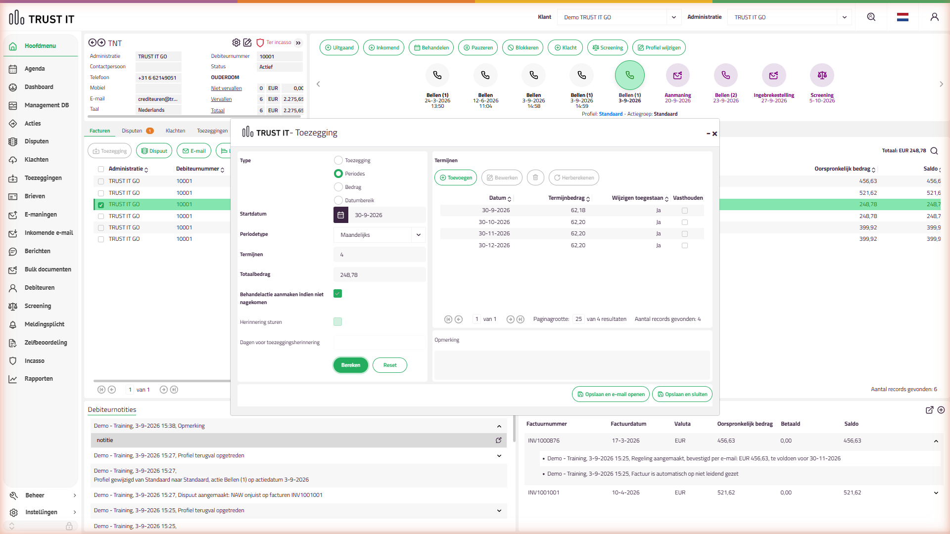Select the Toezegging radio option
The height and width of the screenshot is (534, 950).
pyautogui.click(x=338, y=160)
